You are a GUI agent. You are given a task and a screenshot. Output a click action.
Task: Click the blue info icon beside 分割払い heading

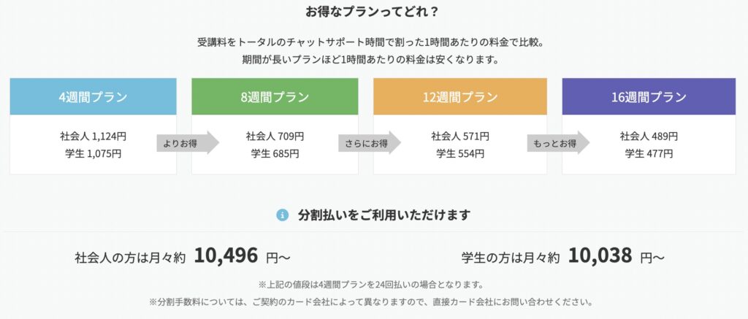pos(283,215)
